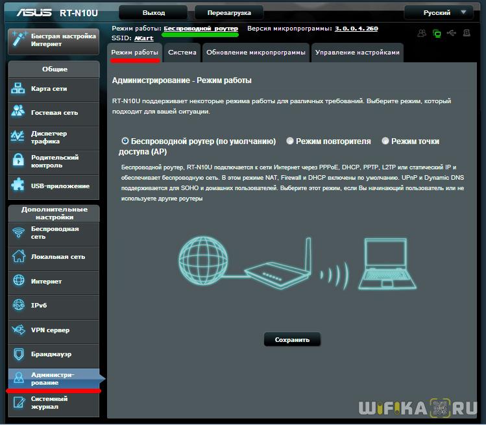Select the Интернет globe icon

tap(19, 280)
